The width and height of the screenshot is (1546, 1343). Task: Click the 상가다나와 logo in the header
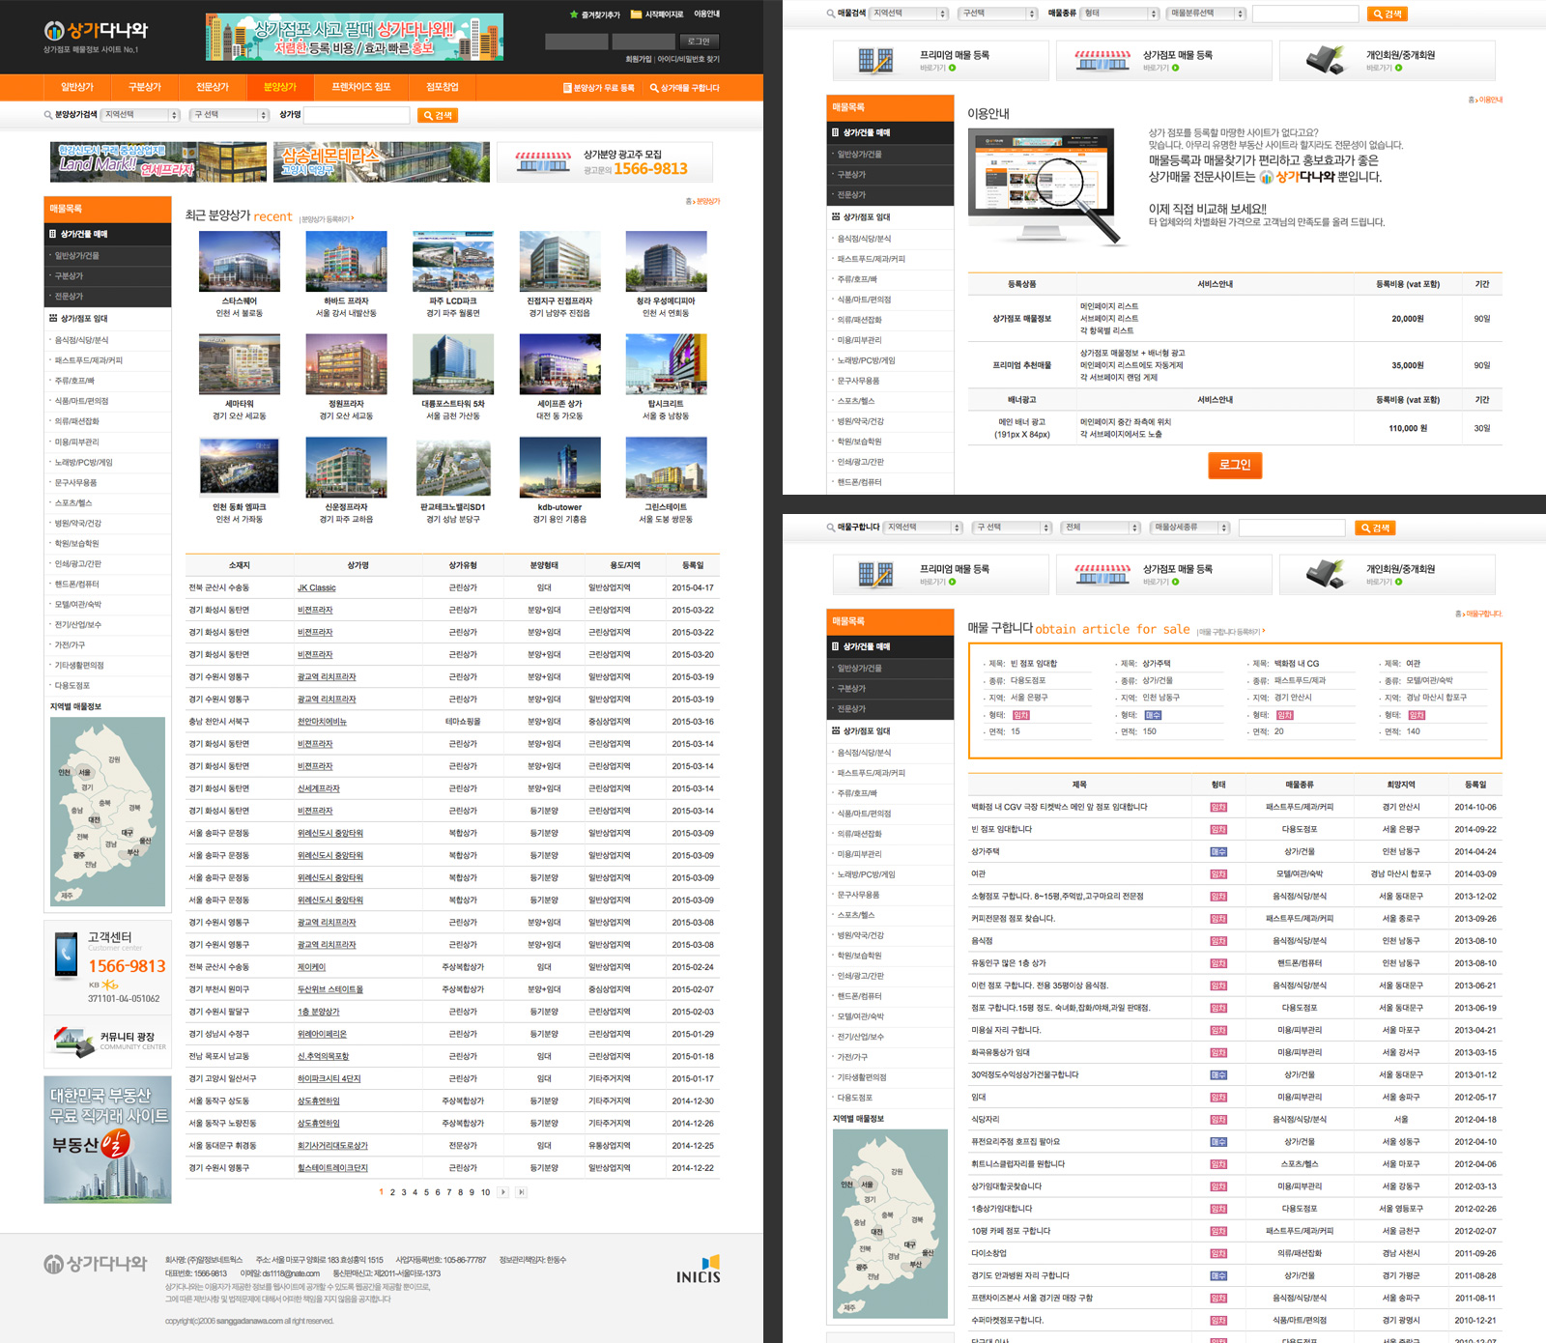(x=96, y=32)
